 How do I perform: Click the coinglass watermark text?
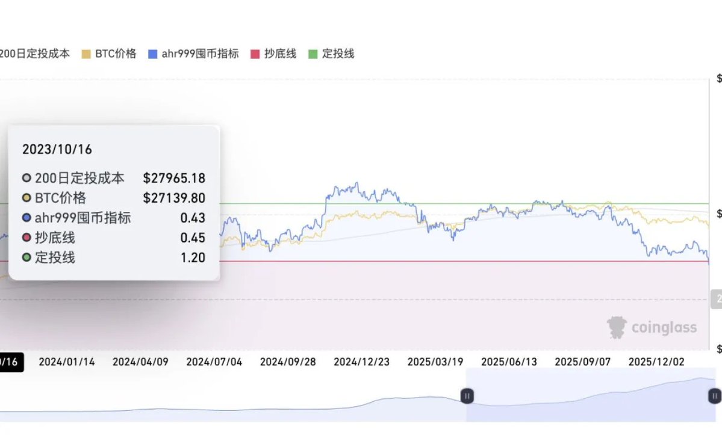click(x=664, y=328)
